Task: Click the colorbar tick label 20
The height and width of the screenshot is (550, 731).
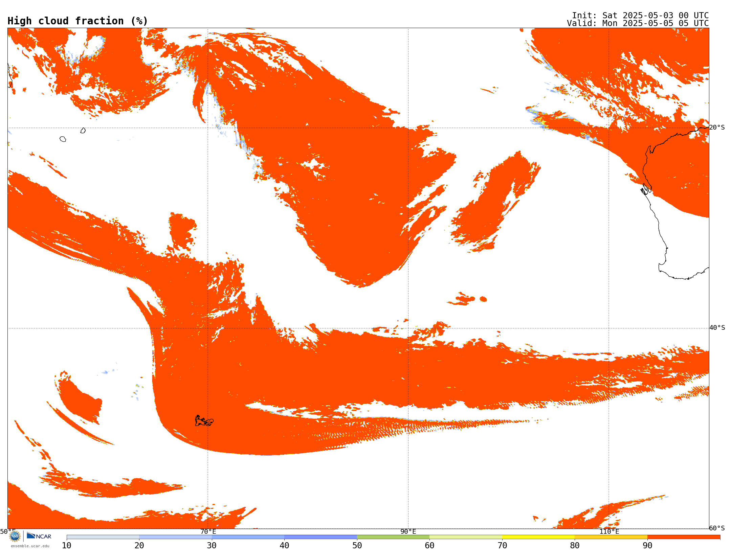Action: (x=139, y=546)
